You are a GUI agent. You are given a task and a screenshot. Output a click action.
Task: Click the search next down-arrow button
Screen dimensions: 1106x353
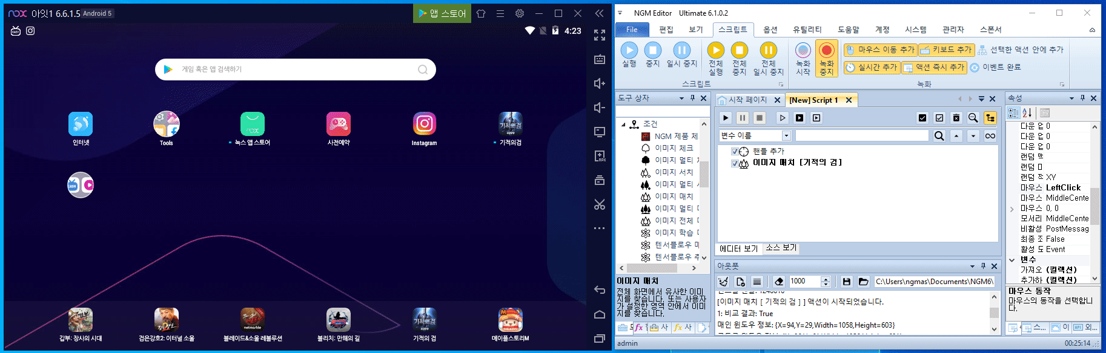point(973,136)
